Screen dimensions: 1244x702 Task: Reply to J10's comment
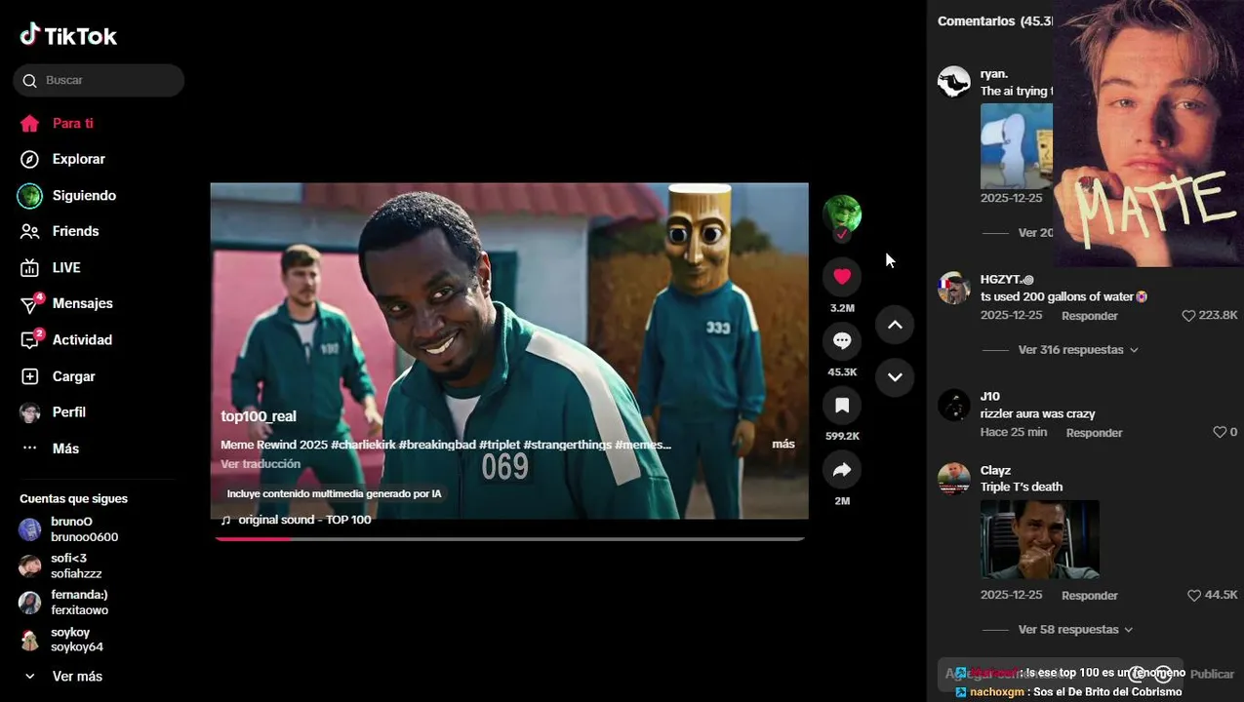pos(1094,433)
